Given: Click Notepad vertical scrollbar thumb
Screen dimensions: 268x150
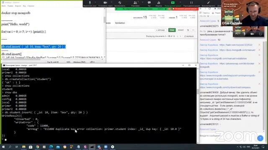Looking at the screenshot, I should (x=105, y=20).
